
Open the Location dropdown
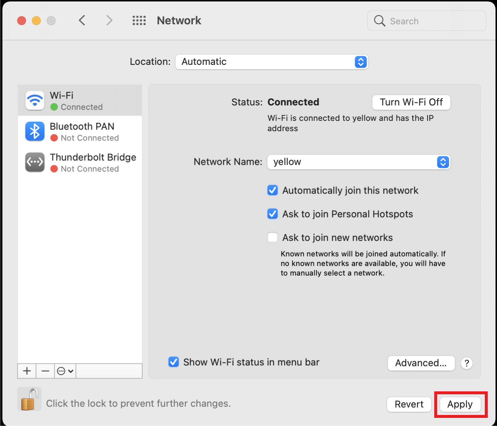[x=271, y=62]
